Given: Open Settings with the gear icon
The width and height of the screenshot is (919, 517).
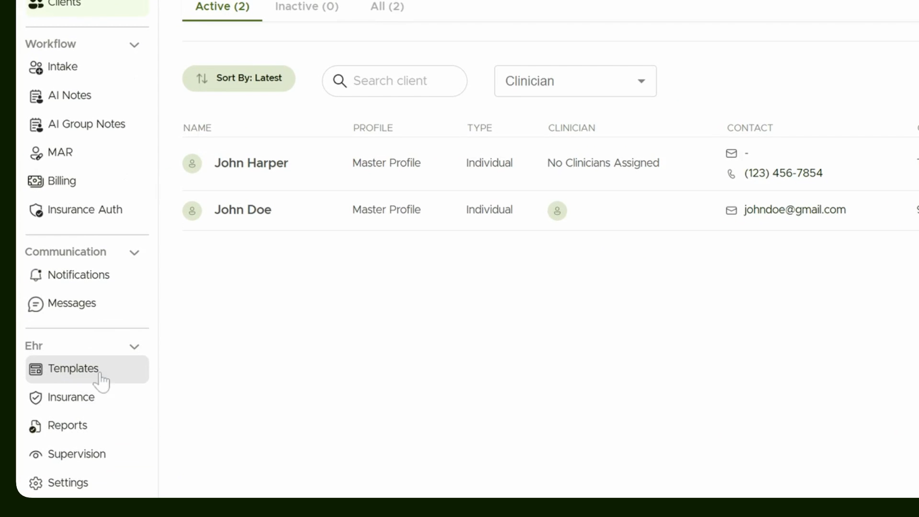Looking at the screenshot, I should (87, 483).
